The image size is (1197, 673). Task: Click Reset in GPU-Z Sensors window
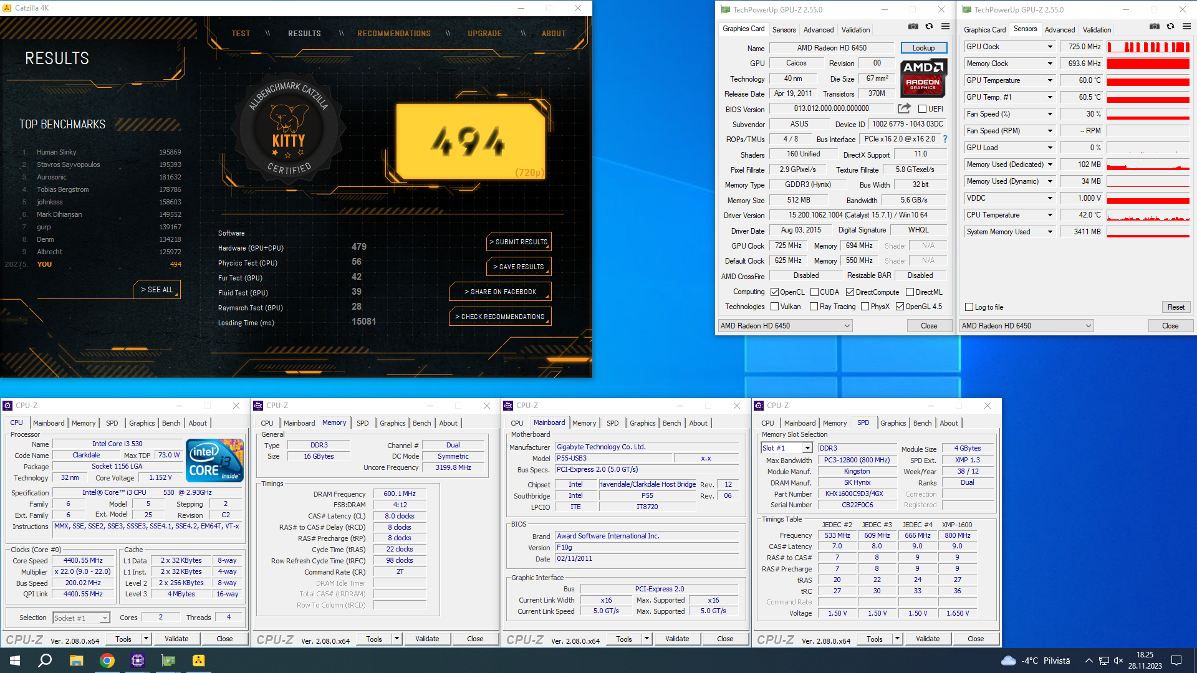(x=1176, y=307)
